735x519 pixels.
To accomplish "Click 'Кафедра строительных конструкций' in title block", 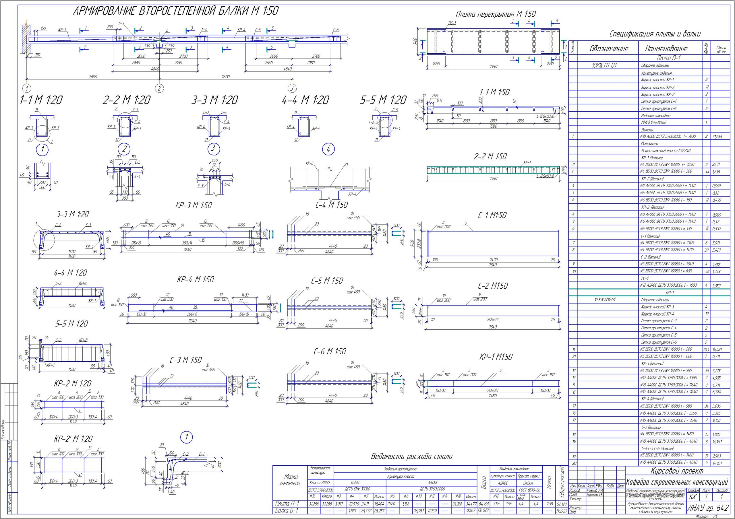I will tap(677, 482).
